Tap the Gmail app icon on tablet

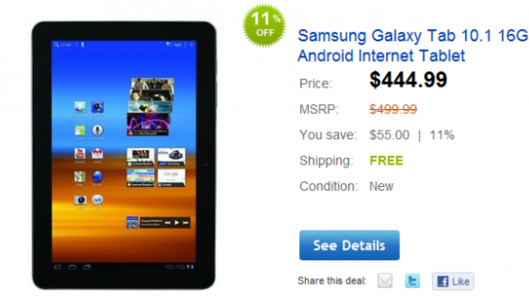point(97,154)
